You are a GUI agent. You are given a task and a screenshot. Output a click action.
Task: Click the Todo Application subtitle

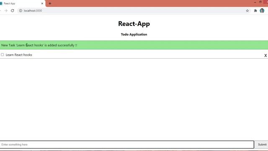[x=134, y=34]
